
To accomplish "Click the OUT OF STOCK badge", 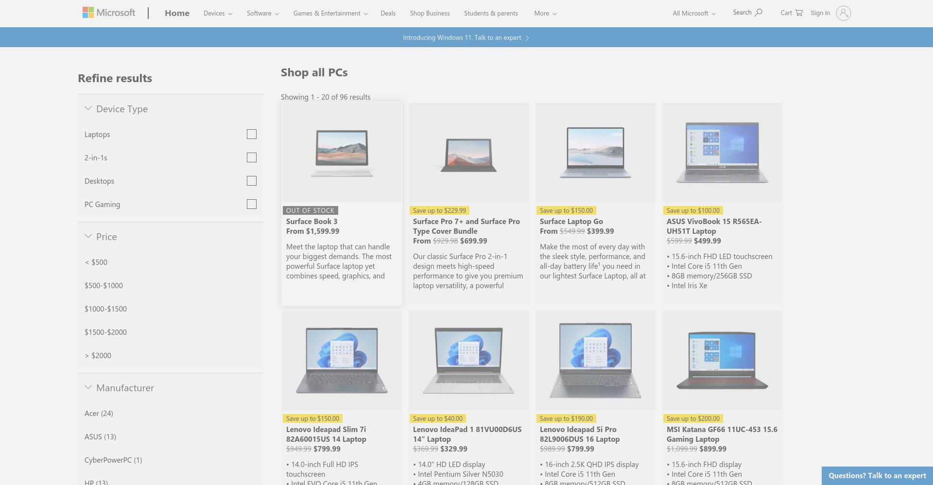I will coord(310,210).
